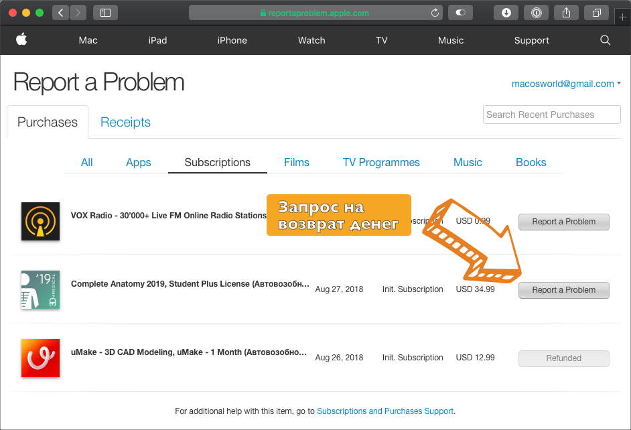Viewport: 631px width, 430px height.
Task: Select the Purchases tab
Action: tap(48, 122)
